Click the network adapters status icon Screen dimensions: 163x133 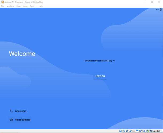[x=127, y=131]
